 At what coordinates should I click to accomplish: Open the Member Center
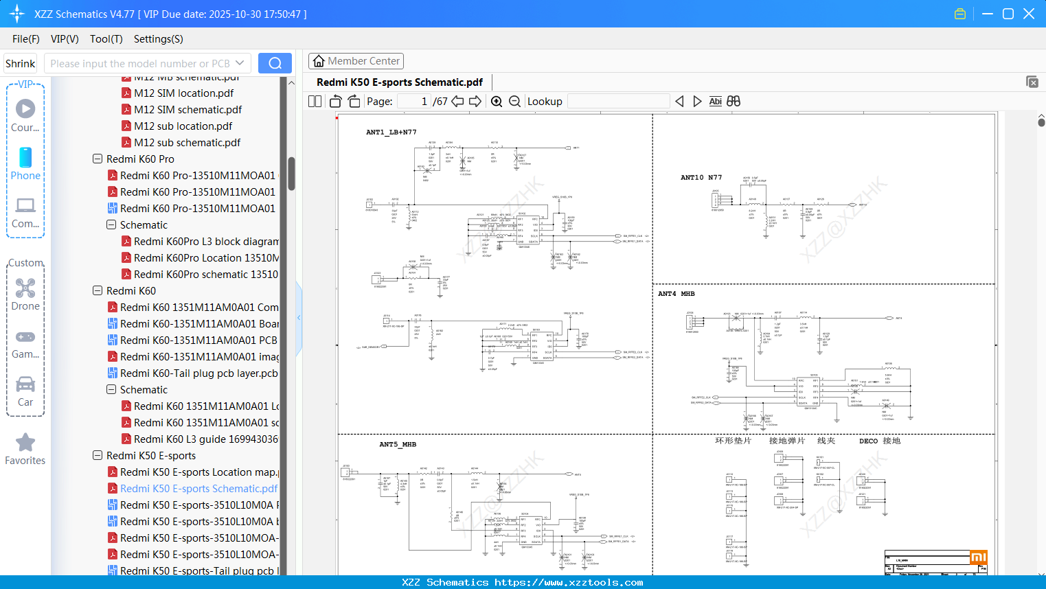tap(356, 60)
